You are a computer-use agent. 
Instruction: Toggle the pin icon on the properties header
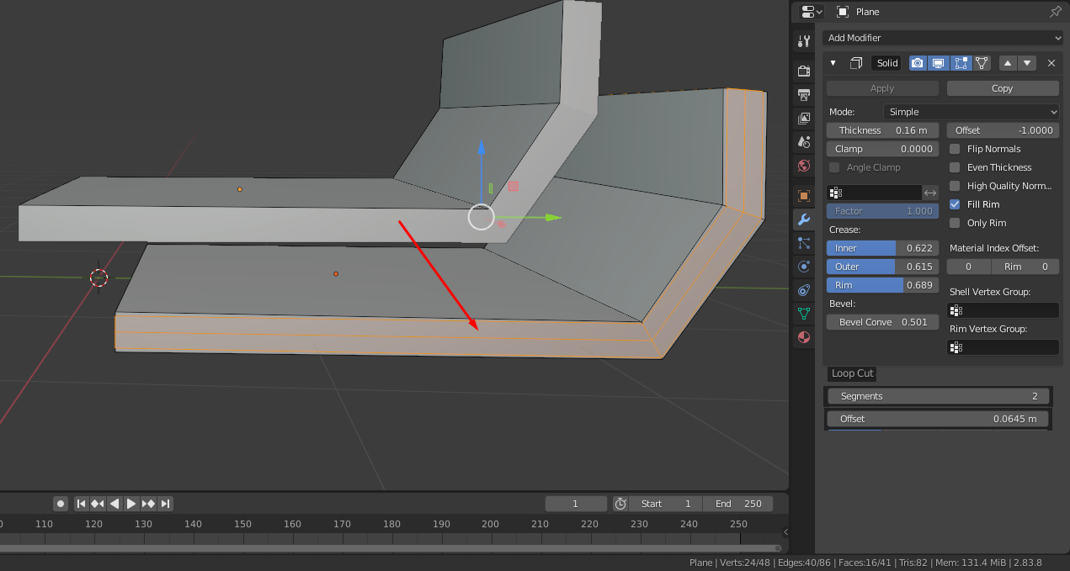click(1055, 12)
